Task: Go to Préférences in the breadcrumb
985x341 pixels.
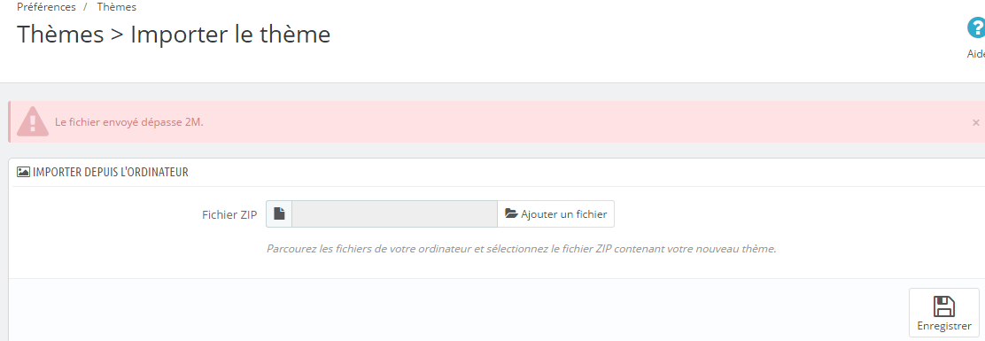Action: [46, 8]
